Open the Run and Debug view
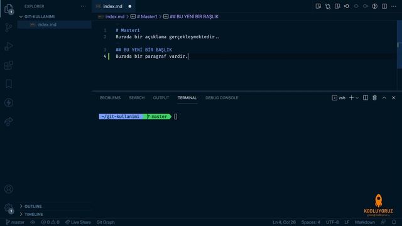Screen dimensions: 402x226 9,46
